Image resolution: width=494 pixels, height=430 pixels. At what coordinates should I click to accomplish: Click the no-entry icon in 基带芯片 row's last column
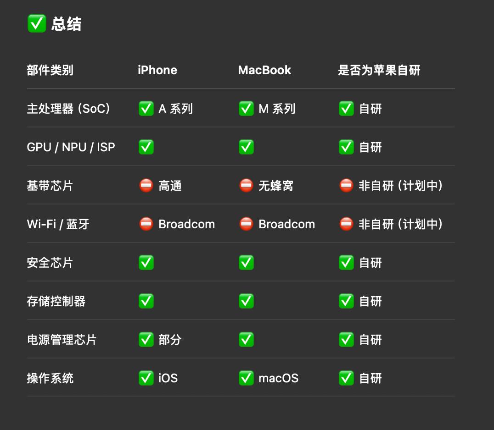click(346, 186)
